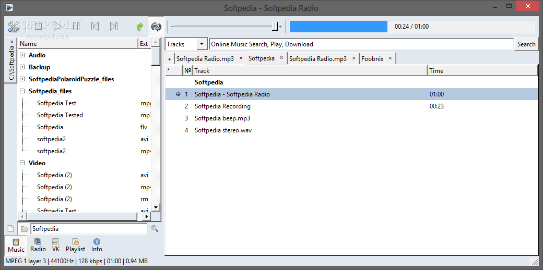Click the volume slider handle
This screenshot has width=543, height=270.
tap(275, 26)
